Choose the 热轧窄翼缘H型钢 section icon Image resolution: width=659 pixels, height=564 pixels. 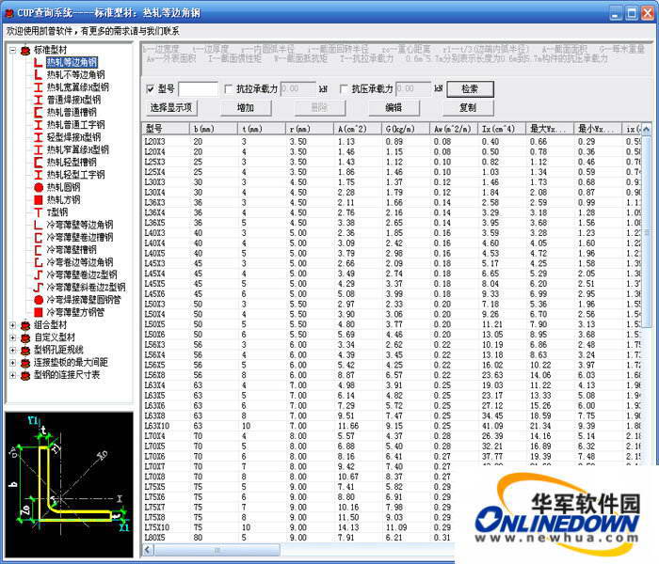(x=39, y=149)
